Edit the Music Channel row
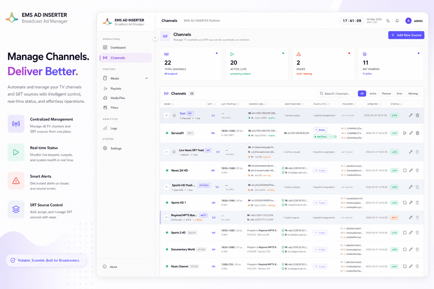This screenshot has height=289, width=434. coord(411,266)
